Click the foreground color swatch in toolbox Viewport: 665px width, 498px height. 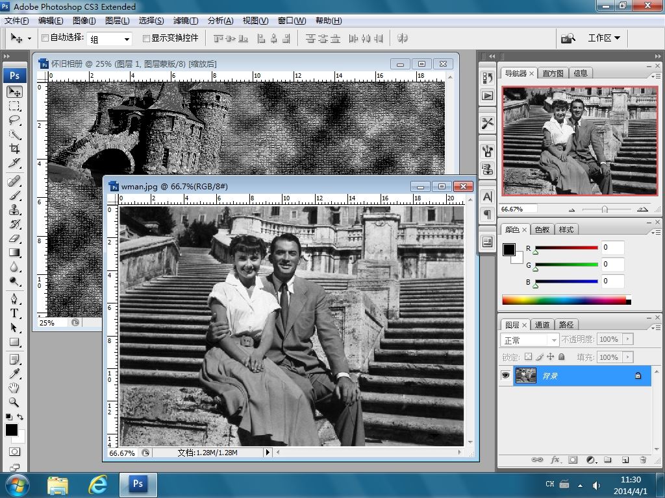coord(12,430)
